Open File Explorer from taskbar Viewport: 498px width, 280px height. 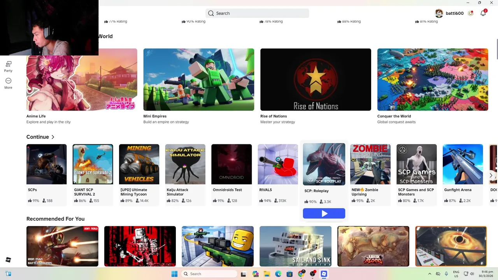click(x=267, y=274)
